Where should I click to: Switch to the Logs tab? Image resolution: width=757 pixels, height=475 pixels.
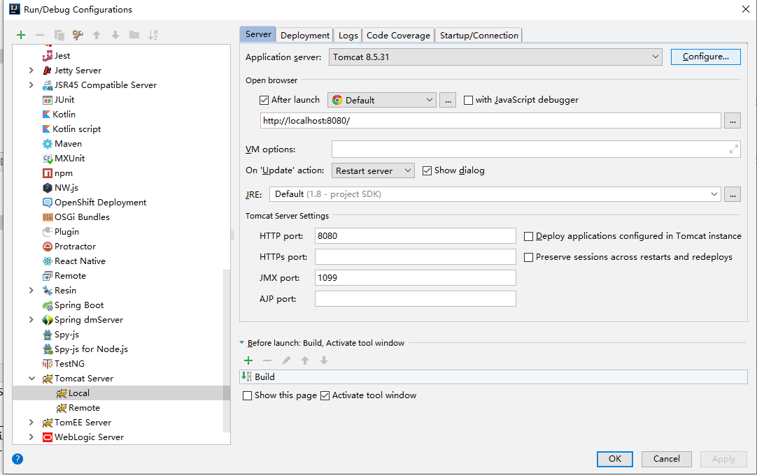(x=348, y=35)
